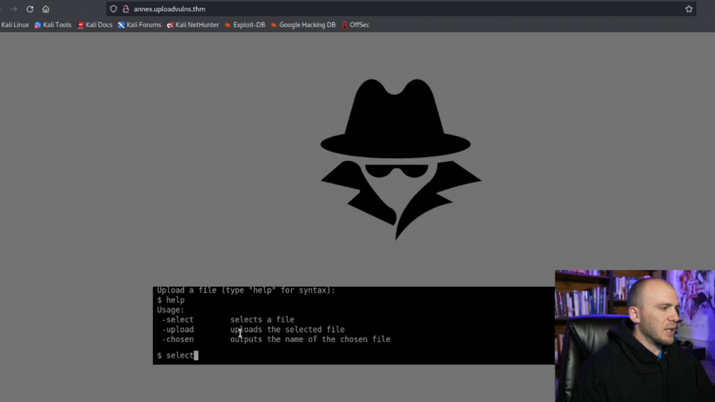Click the "Upload a file" header line
The image size is (715, 402).
coord(246,290)
